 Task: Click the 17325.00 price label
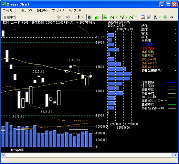(x=38, y=72)
